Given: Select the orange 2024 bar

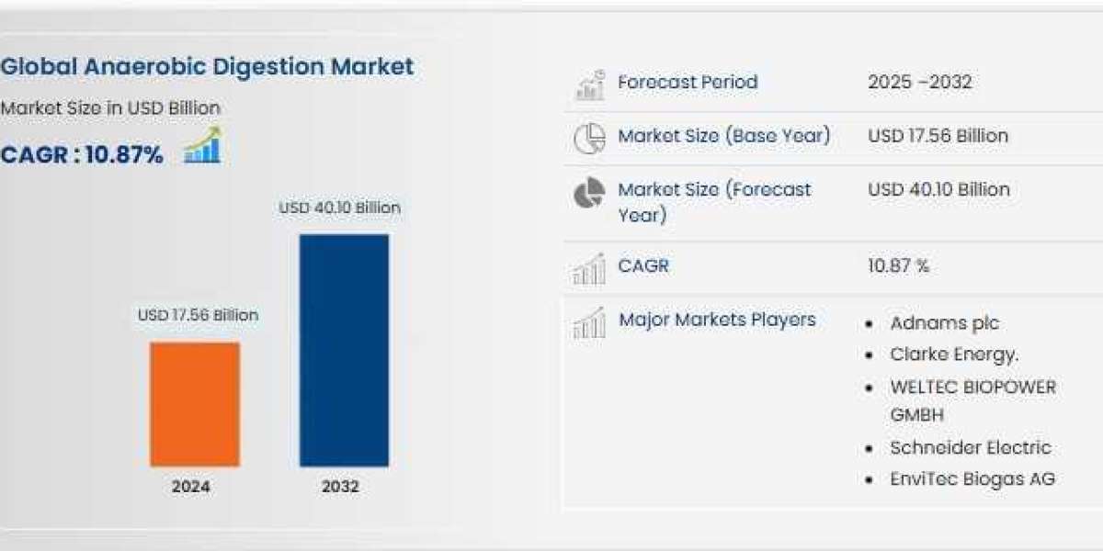Looking at the screenshot, I should tap(195, 404).
